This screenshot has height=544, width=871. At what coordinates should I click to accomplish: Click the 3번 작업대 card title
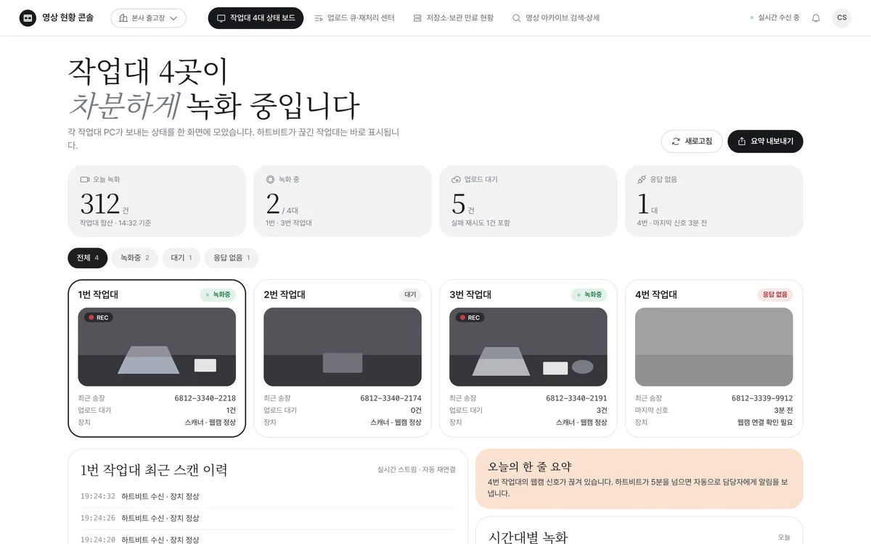click(470, 294)
